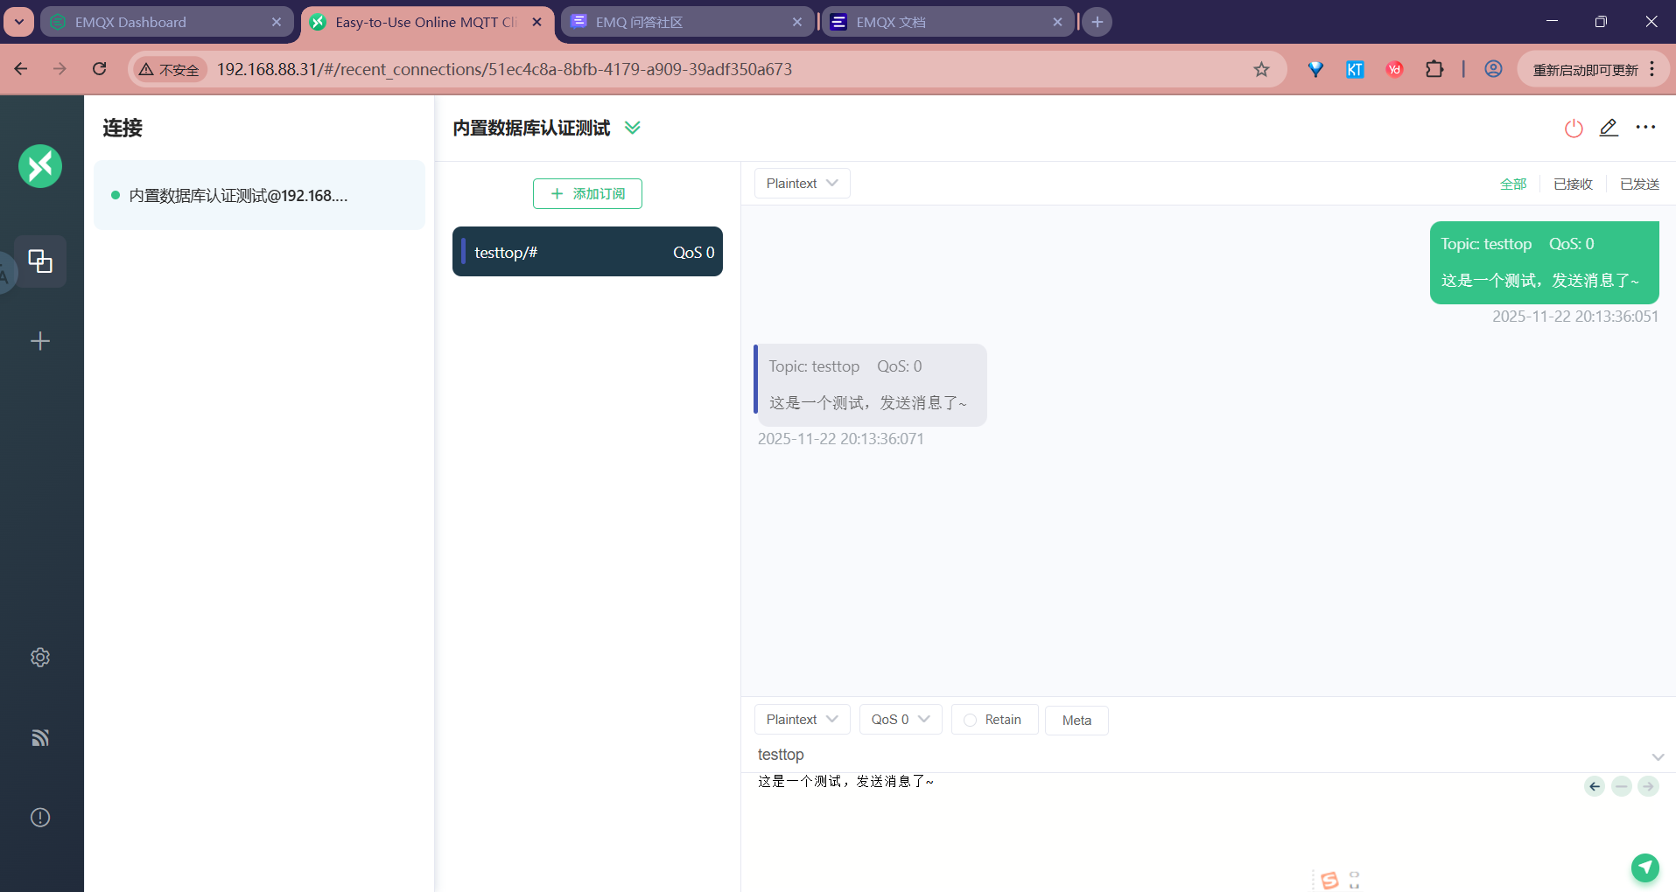Close the EMQX Dashboard tab

pyautogui.click(x=277, y=22)
